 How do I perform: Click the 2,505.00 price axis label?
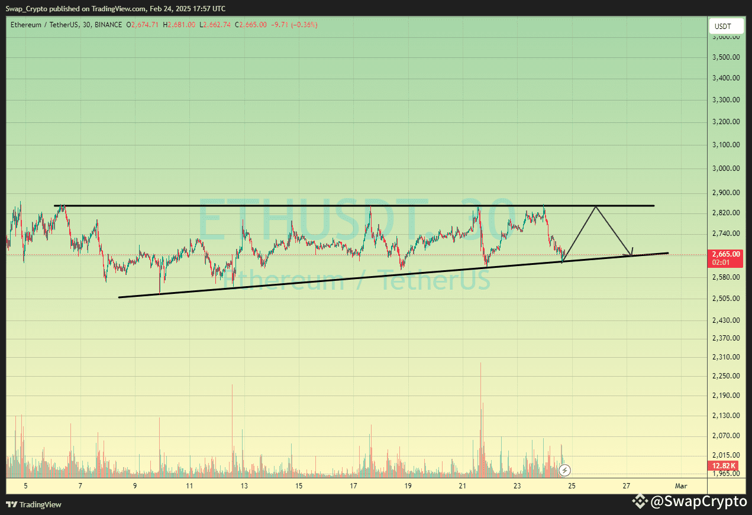[x=727, y=299]
